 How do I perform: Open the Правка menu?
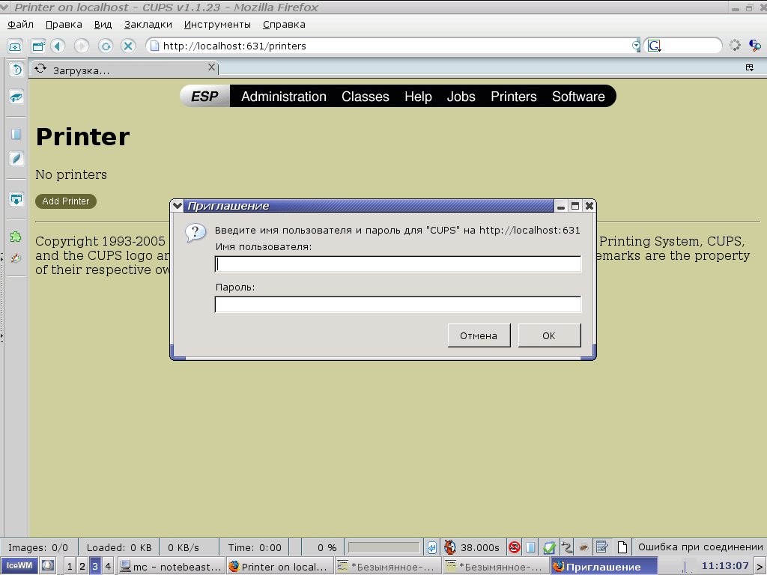click(64, 25)
